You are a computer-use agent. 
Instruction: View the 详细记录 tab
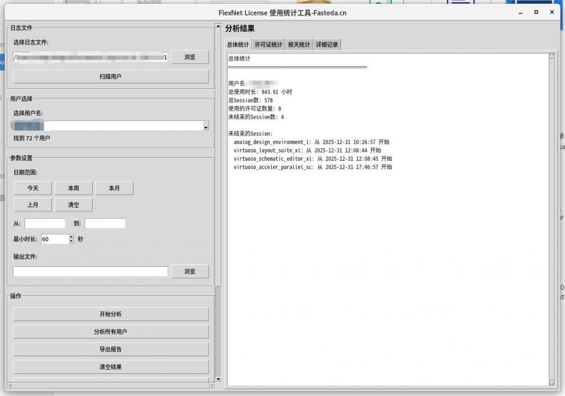pos(327,45)
